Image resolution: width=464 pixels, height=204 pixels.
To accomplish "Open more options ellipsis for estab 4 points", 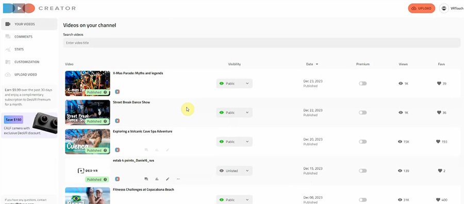I will 178,179.
